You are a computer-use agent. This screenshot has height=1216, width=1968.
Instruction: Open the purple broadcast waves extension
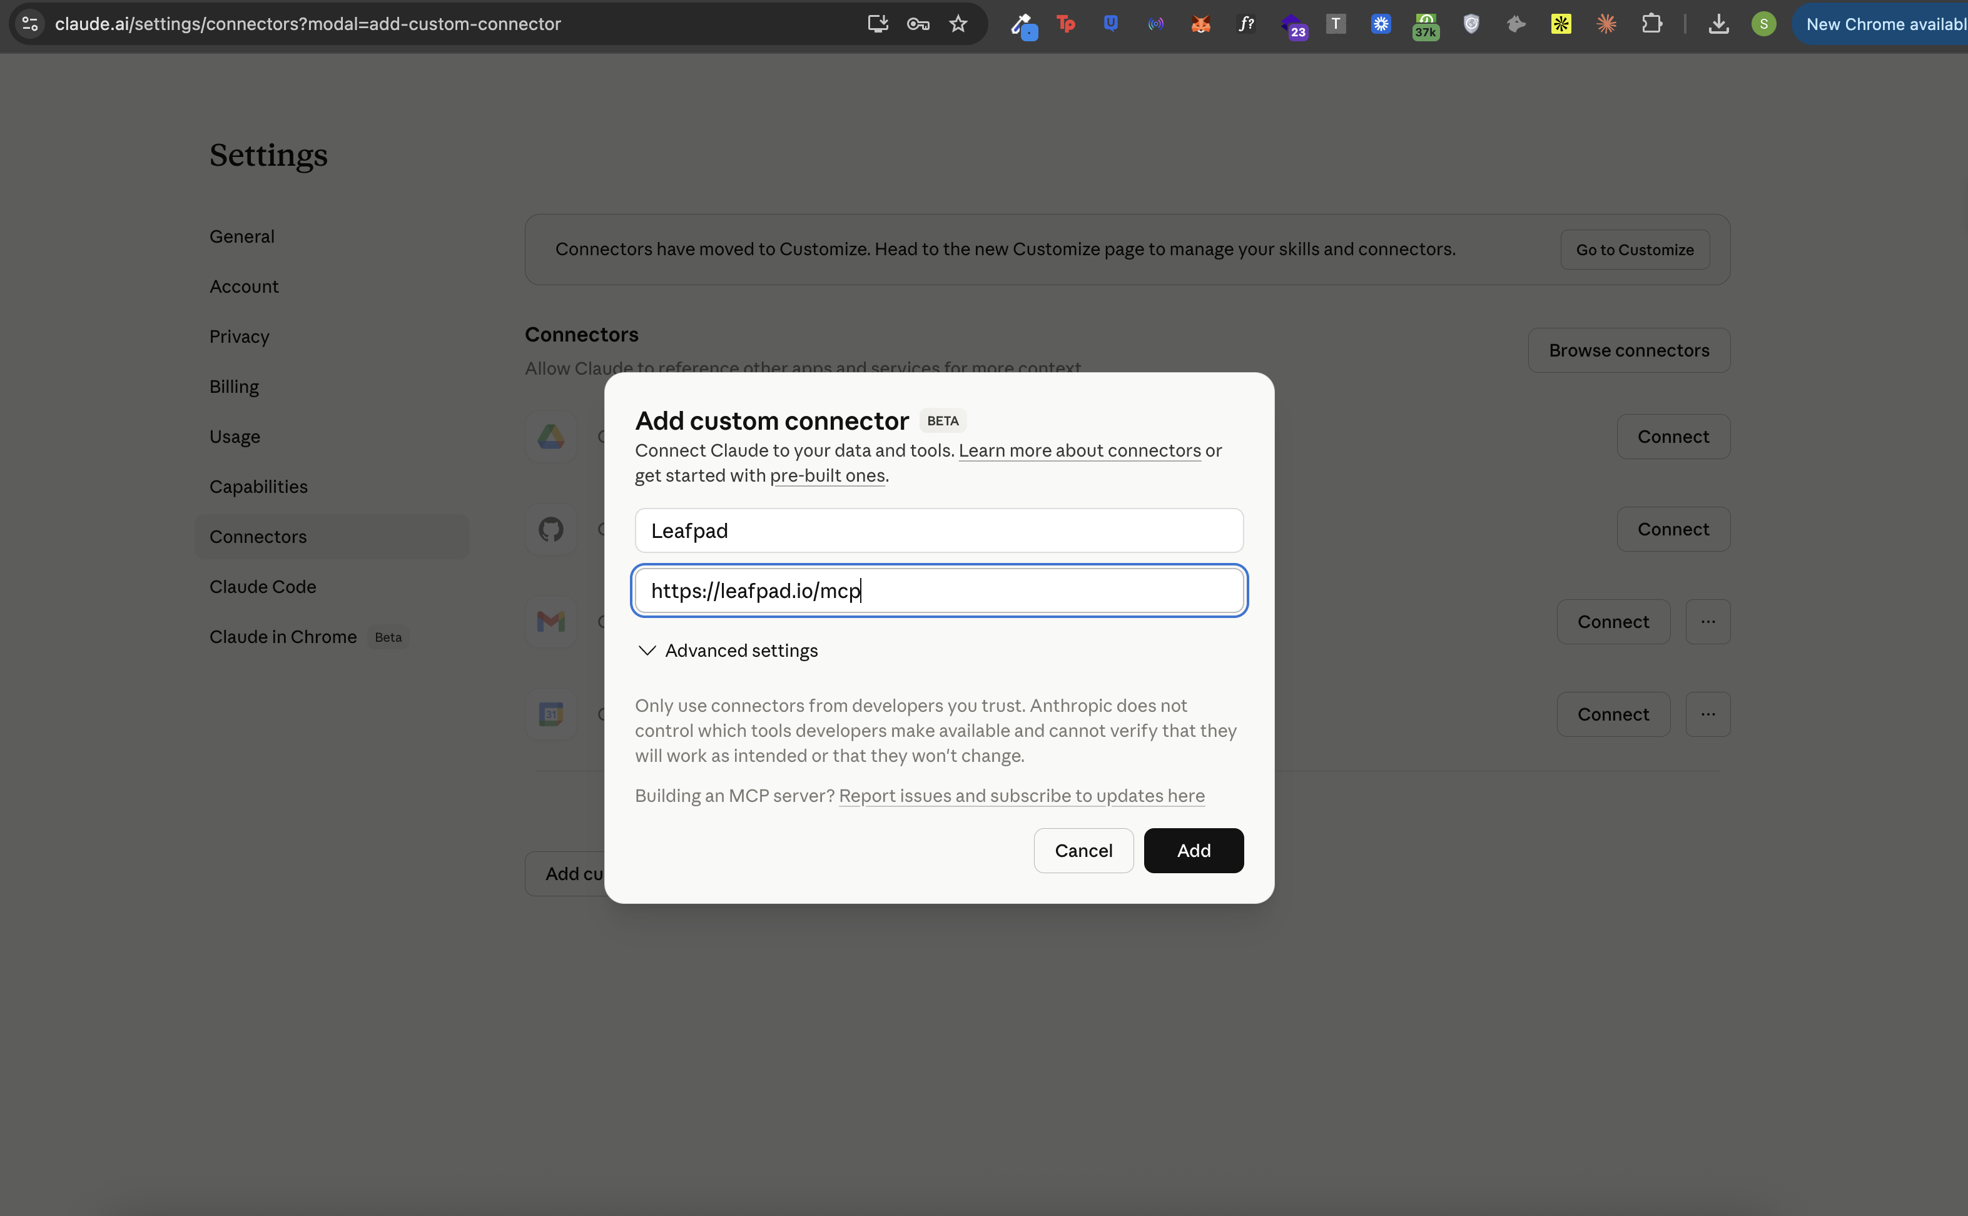click(x=1155, y=23)
